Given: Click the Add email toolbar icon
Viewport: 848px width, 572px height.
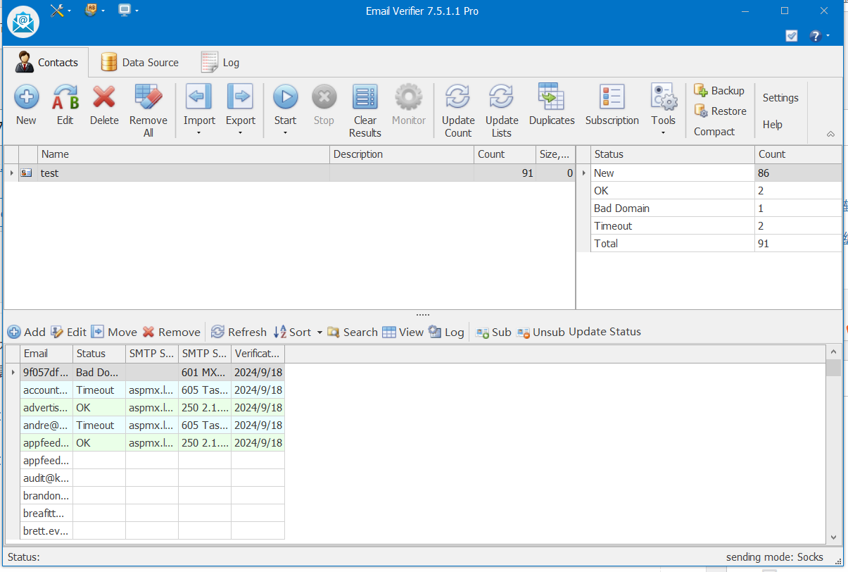Looking at the screenshot, I should pyautogui.click(x=14, y=332).
